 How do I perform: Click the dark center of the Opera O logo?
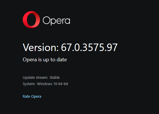click(31, 20)
